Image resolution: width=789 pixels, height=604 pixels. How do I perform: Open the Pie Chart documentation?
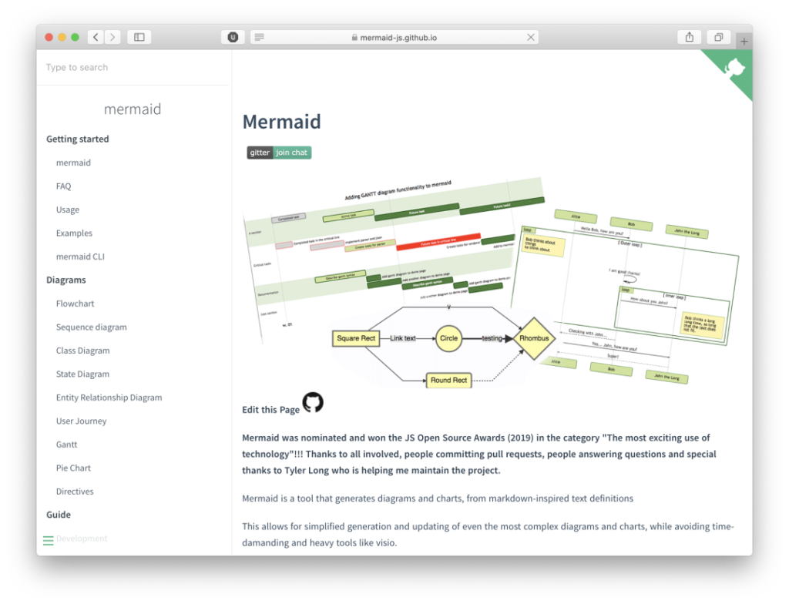[x=73, y=468]
